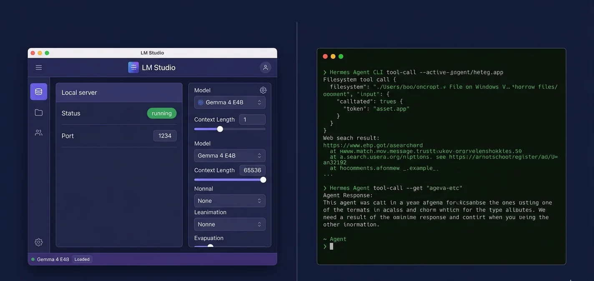The width and height of the screenshot is (594, 281).
Task: Click the LM Studio header name text
Action: click(x=159, y=67)
